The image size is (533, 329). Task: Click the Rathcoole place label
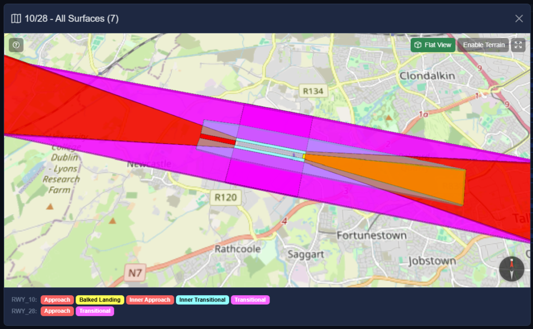pos(237,249)
